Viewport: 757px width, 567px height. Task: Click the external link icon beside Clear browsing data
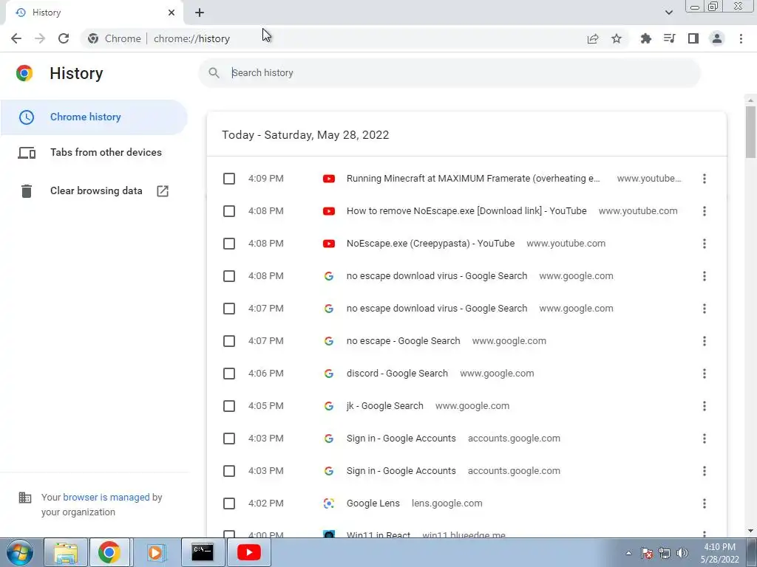[x=163, y=191]
